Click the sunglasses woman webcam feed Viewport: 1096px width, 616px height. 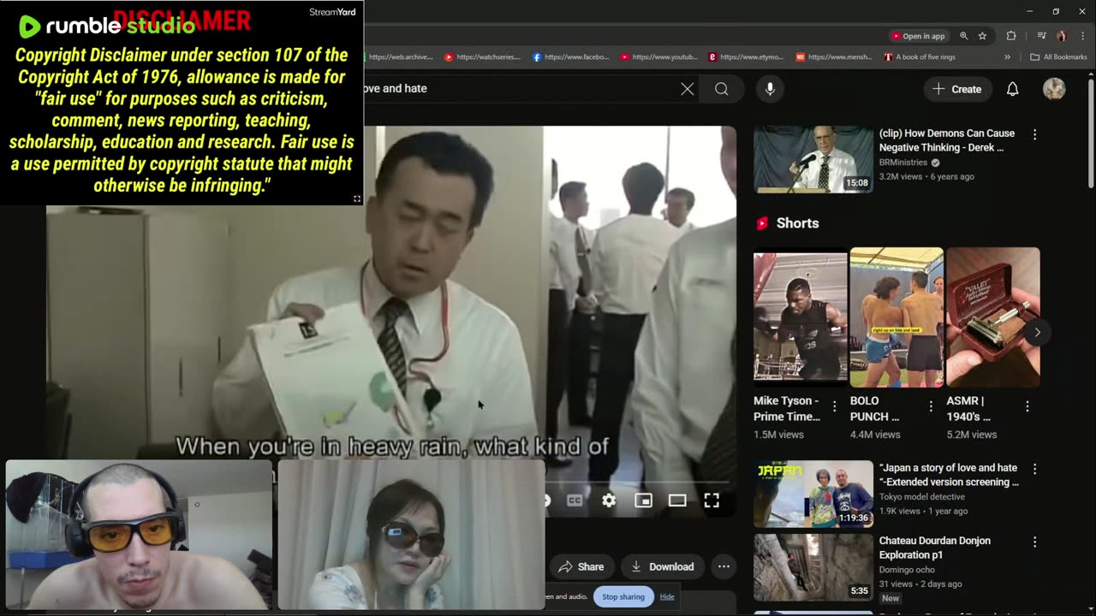click(x=411, y=535)
